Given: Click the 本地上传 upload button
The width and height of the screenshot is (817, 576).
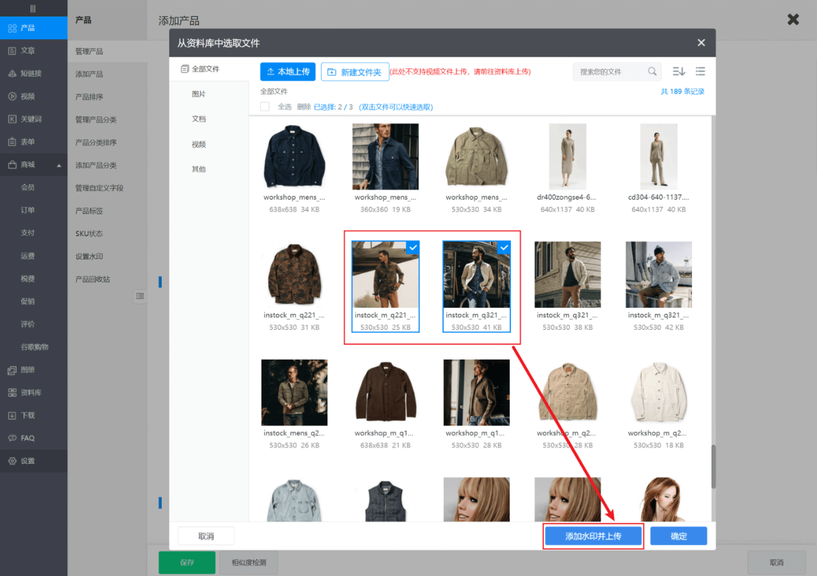Looking at the screenshot, I should pos(287,72).
